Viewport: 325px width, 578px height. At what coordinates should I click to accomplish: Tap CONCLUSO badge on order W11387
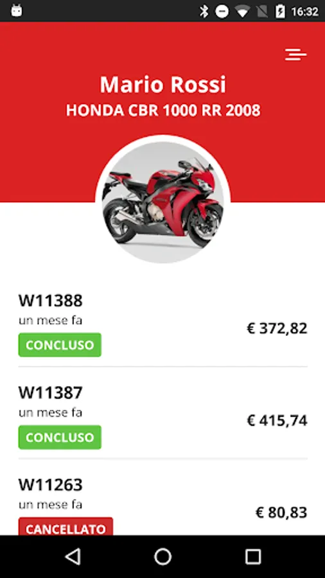pos(60,437)
